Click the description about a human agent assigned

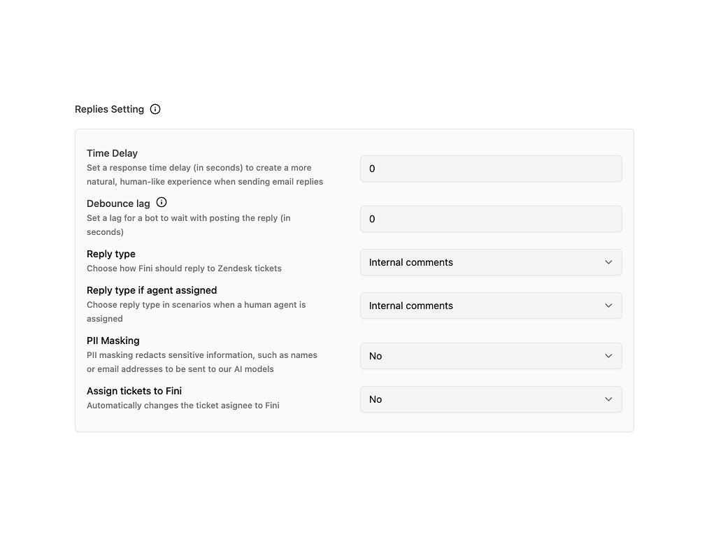[196, 312]
